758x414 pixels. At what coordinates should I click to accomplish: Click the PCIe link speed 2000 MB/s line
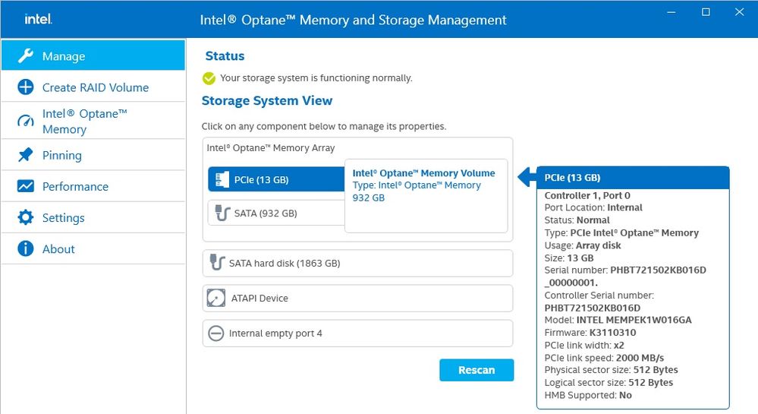pyautogui.click(x=604, y=358)
